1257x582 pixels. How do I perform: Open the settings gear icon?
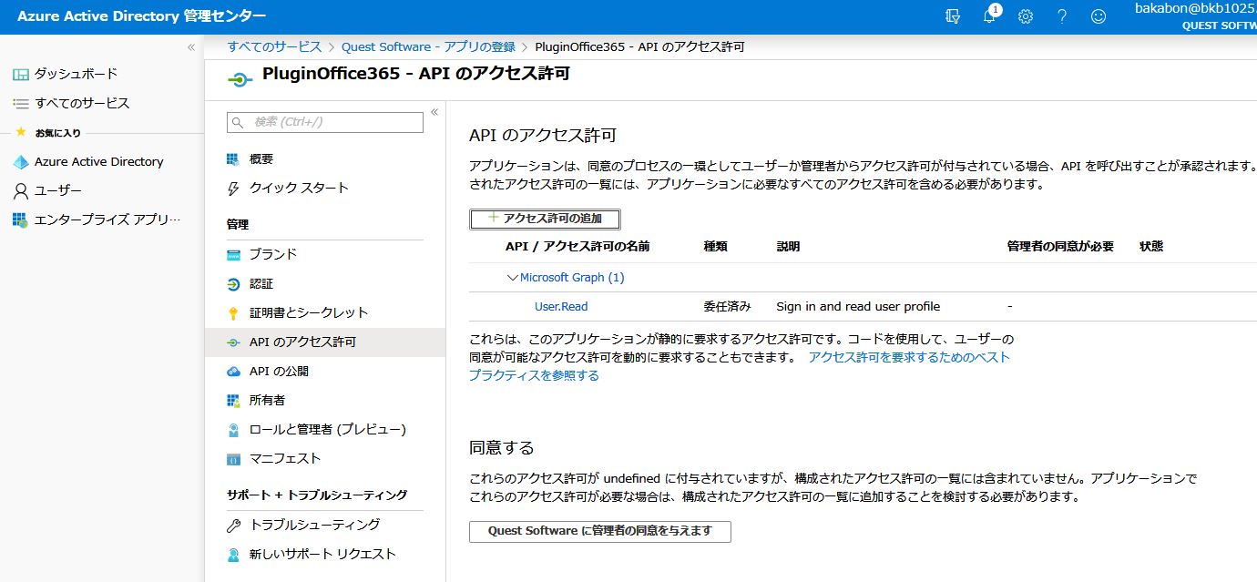click(1026, 16)
